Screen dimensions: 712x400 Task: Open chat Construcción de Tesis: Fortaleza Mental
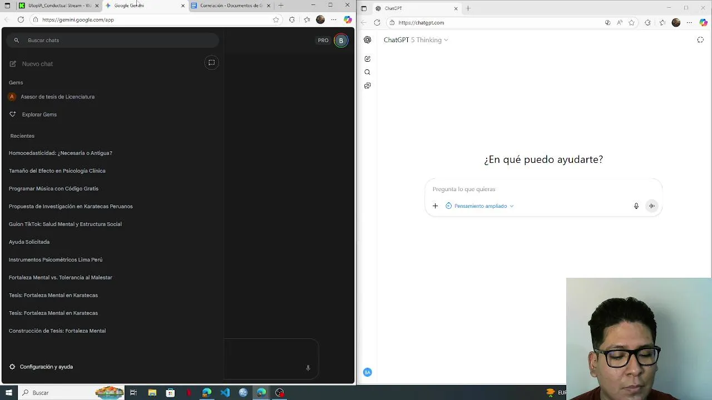tap(57, 331)
